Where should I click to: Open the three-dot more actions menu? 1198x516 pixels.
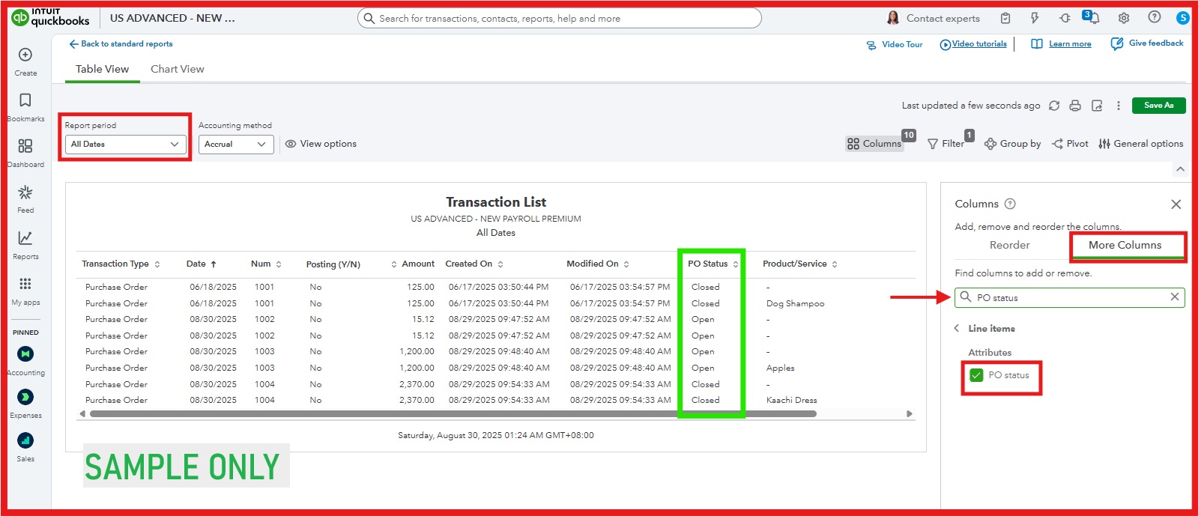[1118, 106]
